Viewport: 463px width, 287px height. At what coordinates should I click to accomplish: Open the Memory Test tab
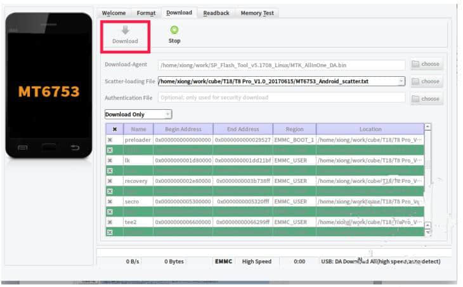[257, 13]
